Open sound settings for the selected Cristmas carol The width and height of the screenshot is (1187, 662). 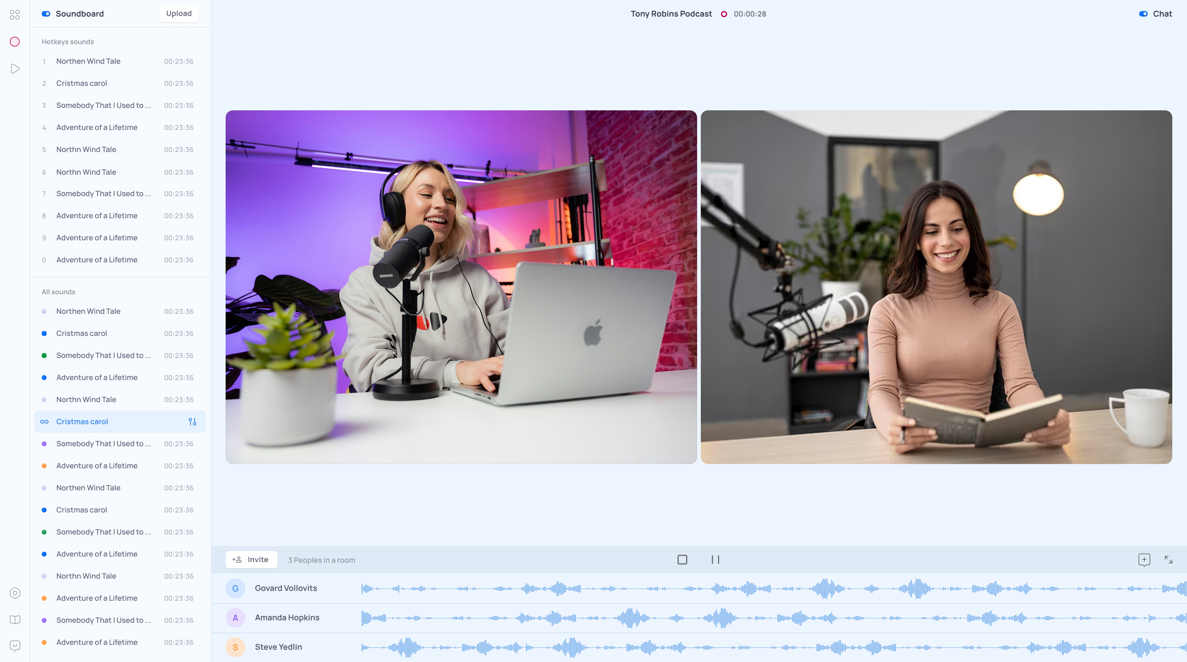coord(192,421)
